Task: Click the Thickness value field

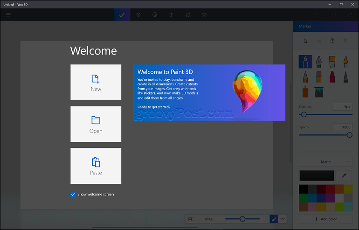Action: pos(343,107)
